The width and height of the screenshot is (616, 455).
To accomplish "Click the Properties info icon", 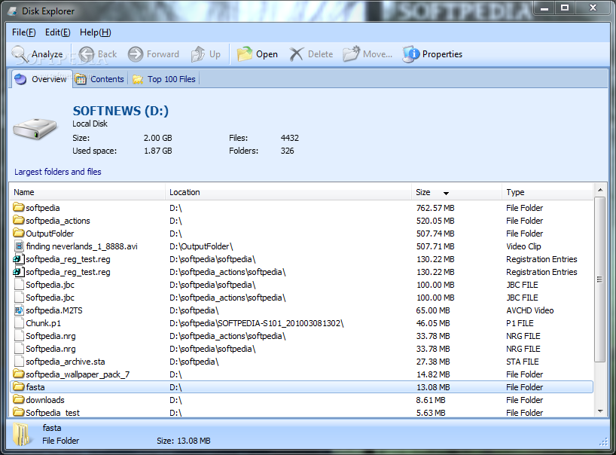I will 411,54.
